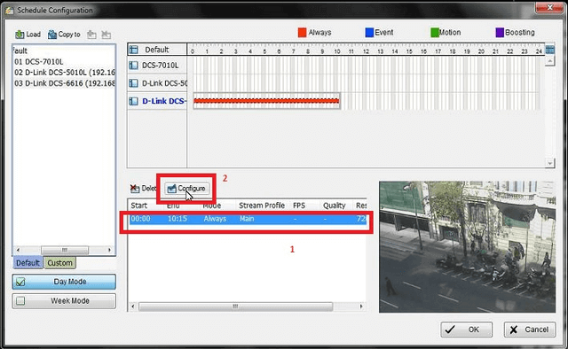The image size is (568, 349).
Task: Switch to the Custom tab
Action: coord(59,263)
